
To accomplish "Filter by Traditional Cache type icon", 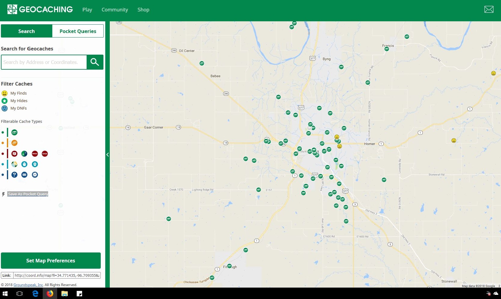I will tap(14, 132).
